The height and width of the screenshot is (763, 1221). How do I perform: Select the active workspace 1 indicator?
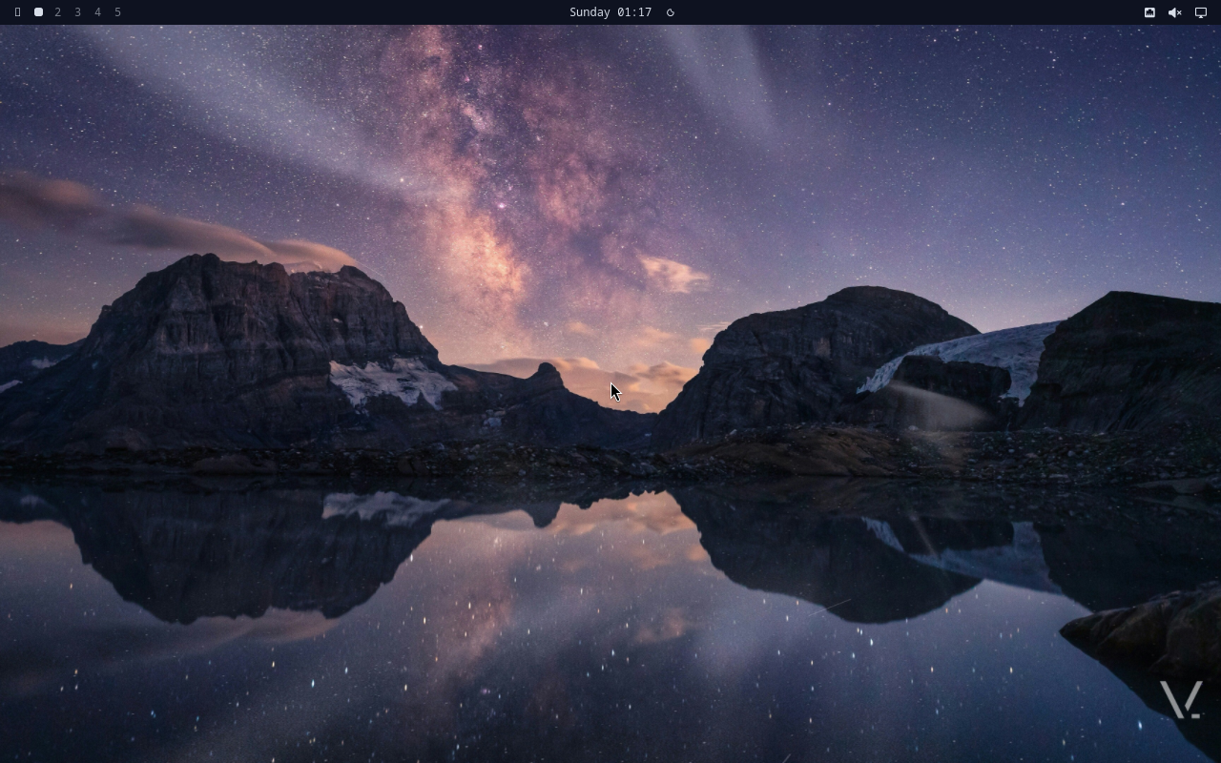(x=38, y=12)
